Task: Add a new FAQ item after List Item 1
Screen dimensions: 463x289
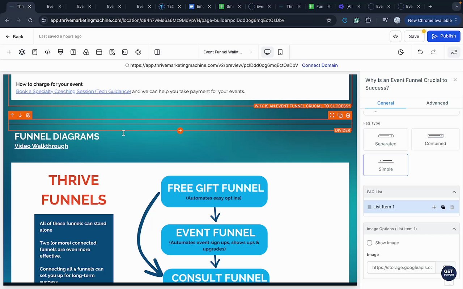Action: point(434,207)
